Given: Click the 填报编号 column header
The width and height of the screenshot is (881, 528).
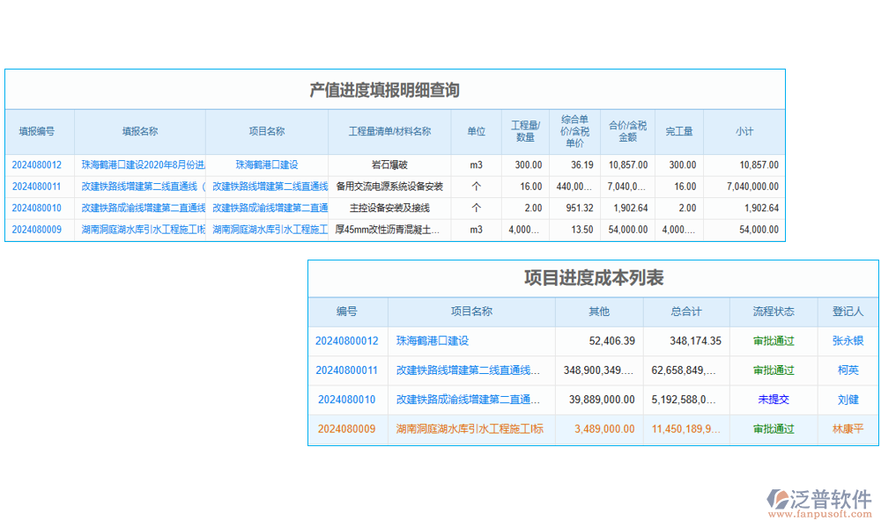Looking at the screenshot, I should click(x=39, y=130).
